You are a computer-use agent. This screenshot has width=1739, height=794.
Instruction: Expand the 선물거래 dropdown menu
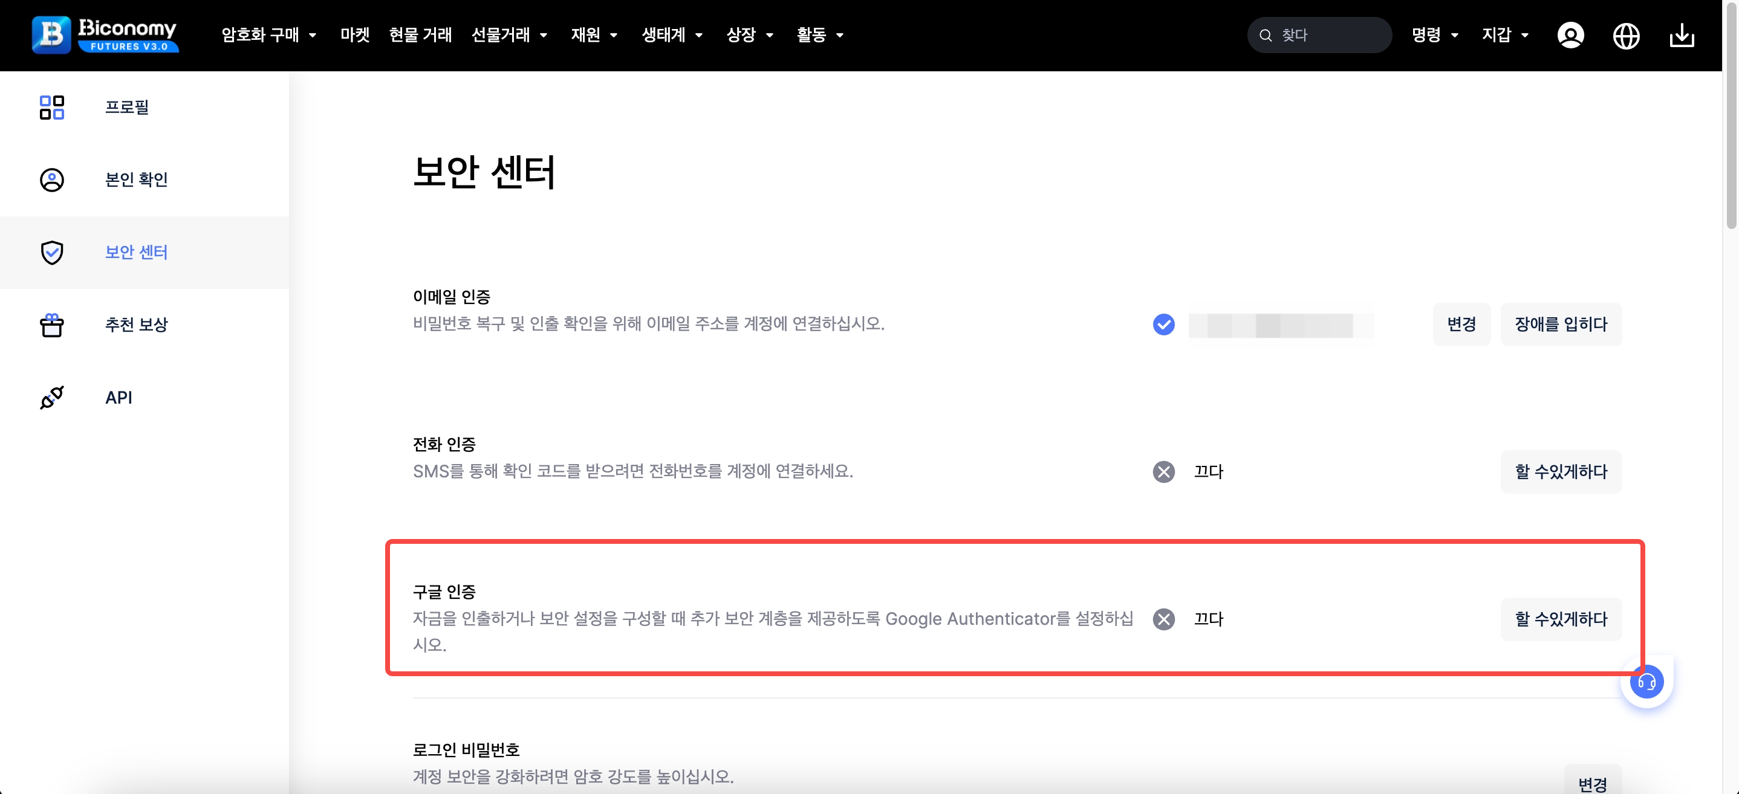pyautogui.click(x=509, y=35)
